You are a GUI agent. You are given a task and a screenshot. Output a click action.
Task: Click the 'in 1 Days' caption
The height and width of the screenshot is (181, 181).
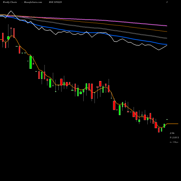[x=174, y=142]
